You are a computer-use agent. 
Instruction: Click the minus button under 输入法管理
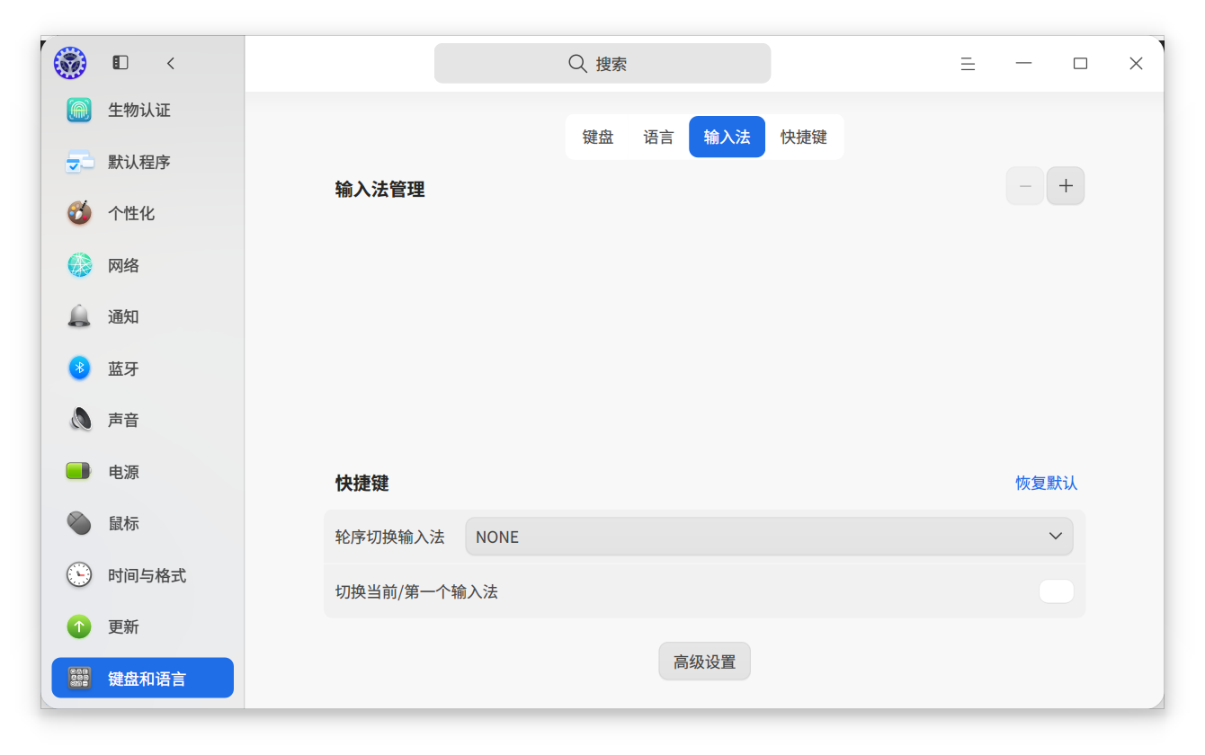pos(1025,186)
